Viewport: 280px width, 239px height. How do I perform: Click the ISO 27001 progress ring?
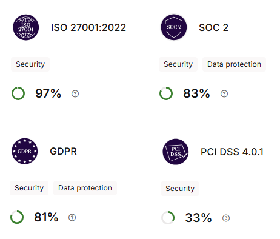(x=18, y=93)
